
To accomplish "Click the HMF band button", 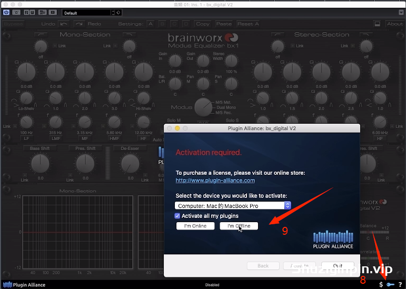I will (114, 138).
